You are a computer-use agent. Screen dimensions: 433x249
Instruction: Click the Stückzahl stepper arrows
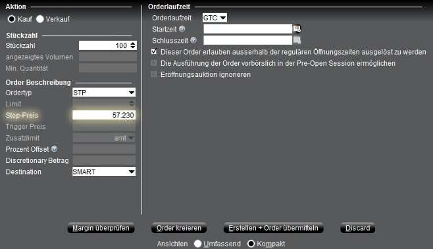(133, 45)
